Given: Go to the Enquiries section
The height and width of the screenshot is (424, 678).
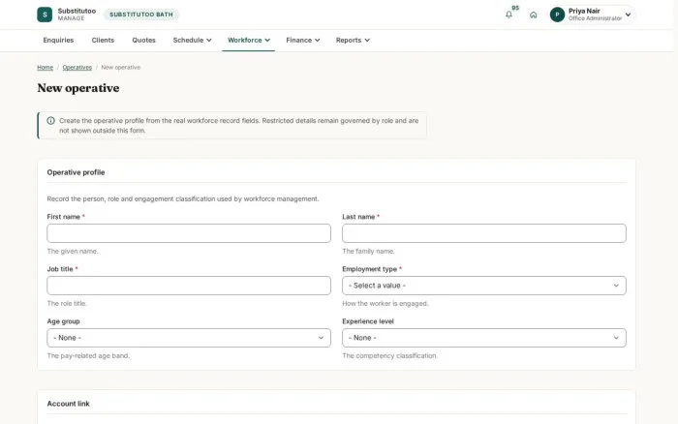Looking at the screenshot, I should point(58,40).
